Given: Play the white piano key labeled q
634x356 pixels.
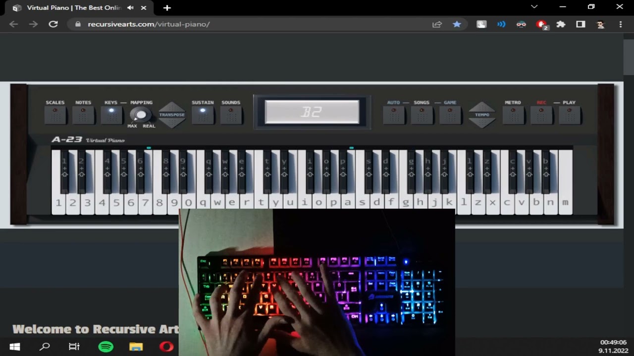Looking at the screenshot, I should [203, 203].
